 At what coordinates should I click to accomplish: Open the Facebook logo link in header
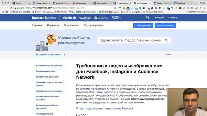70,18
